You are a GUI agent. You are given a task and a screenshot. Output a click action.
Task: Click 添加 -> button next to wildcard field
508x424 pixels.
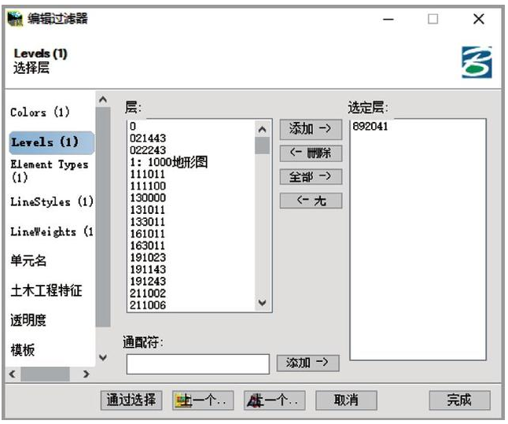coord(307,363)
